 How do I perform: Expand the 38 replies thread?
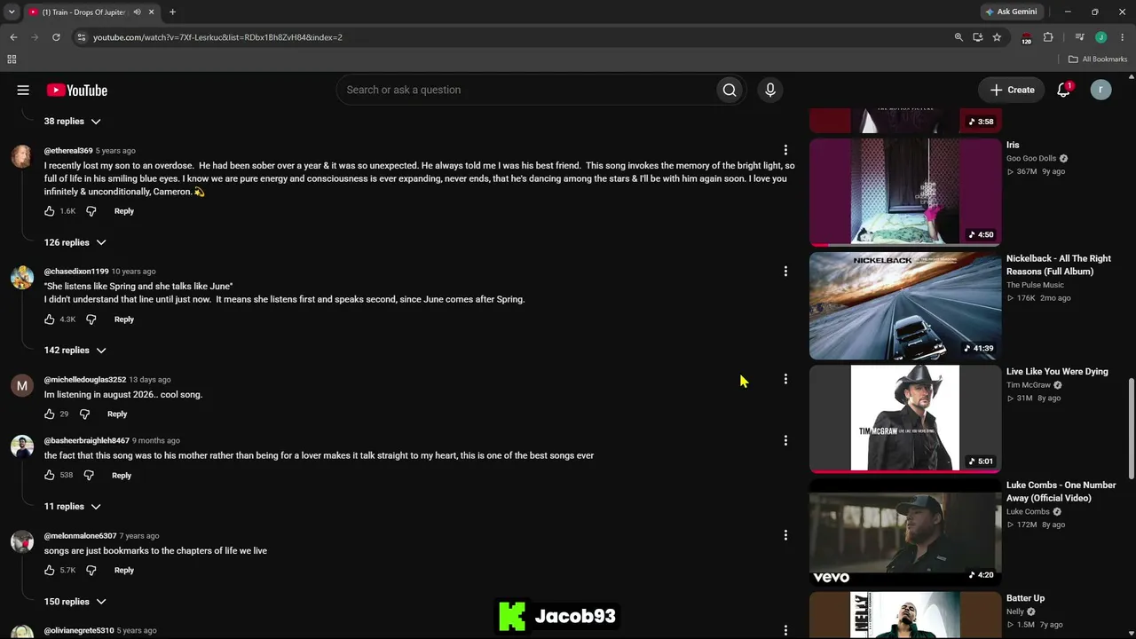click(72, 121)
